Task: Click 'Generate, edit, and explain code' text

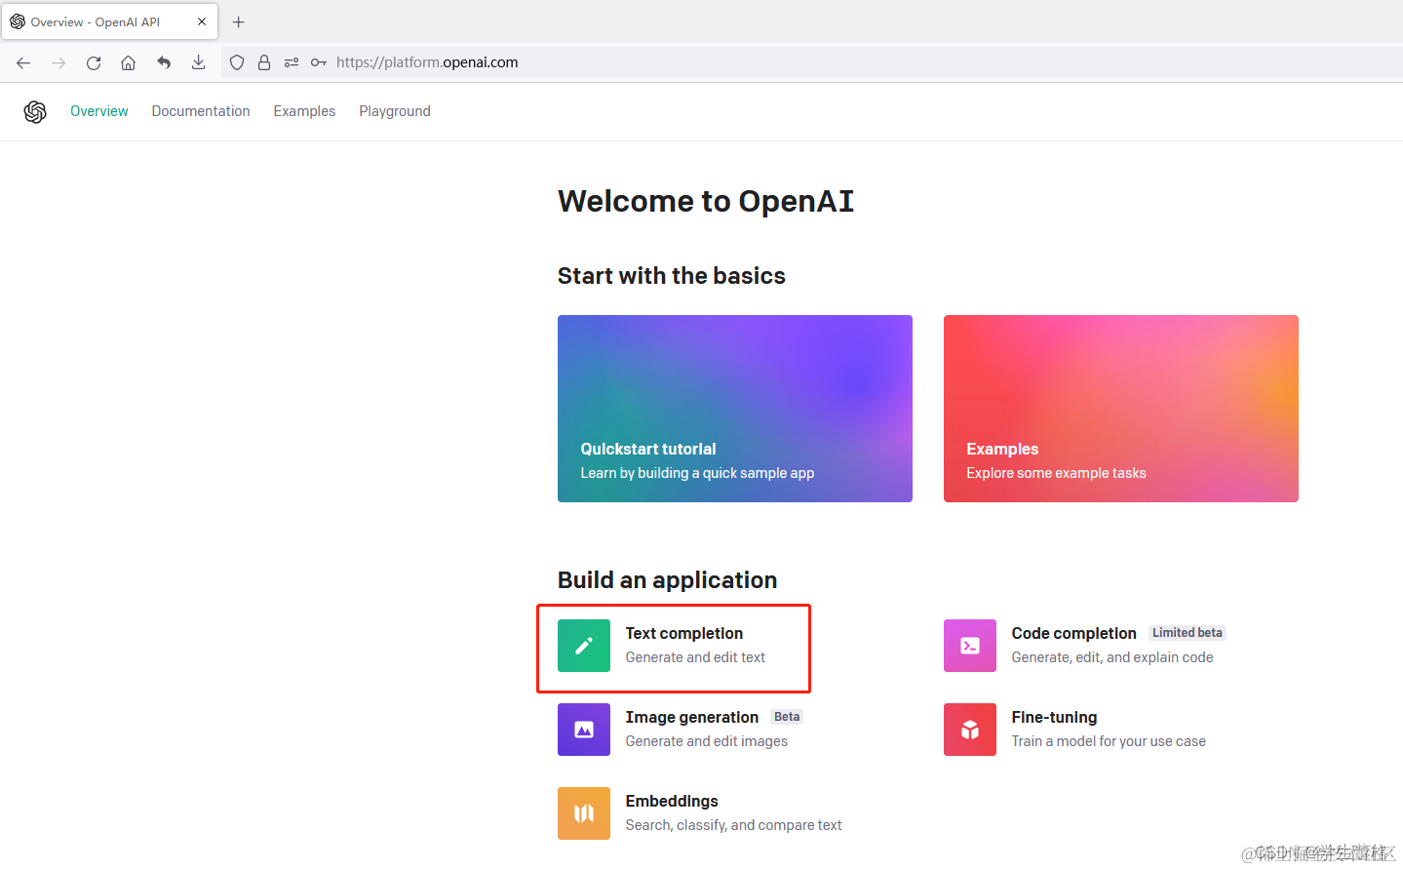Action: (1112, 658)
